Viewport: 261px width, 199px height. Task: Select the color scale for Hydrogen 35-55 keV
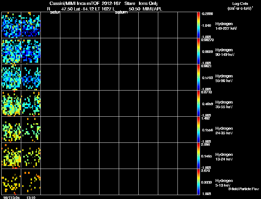198,104
